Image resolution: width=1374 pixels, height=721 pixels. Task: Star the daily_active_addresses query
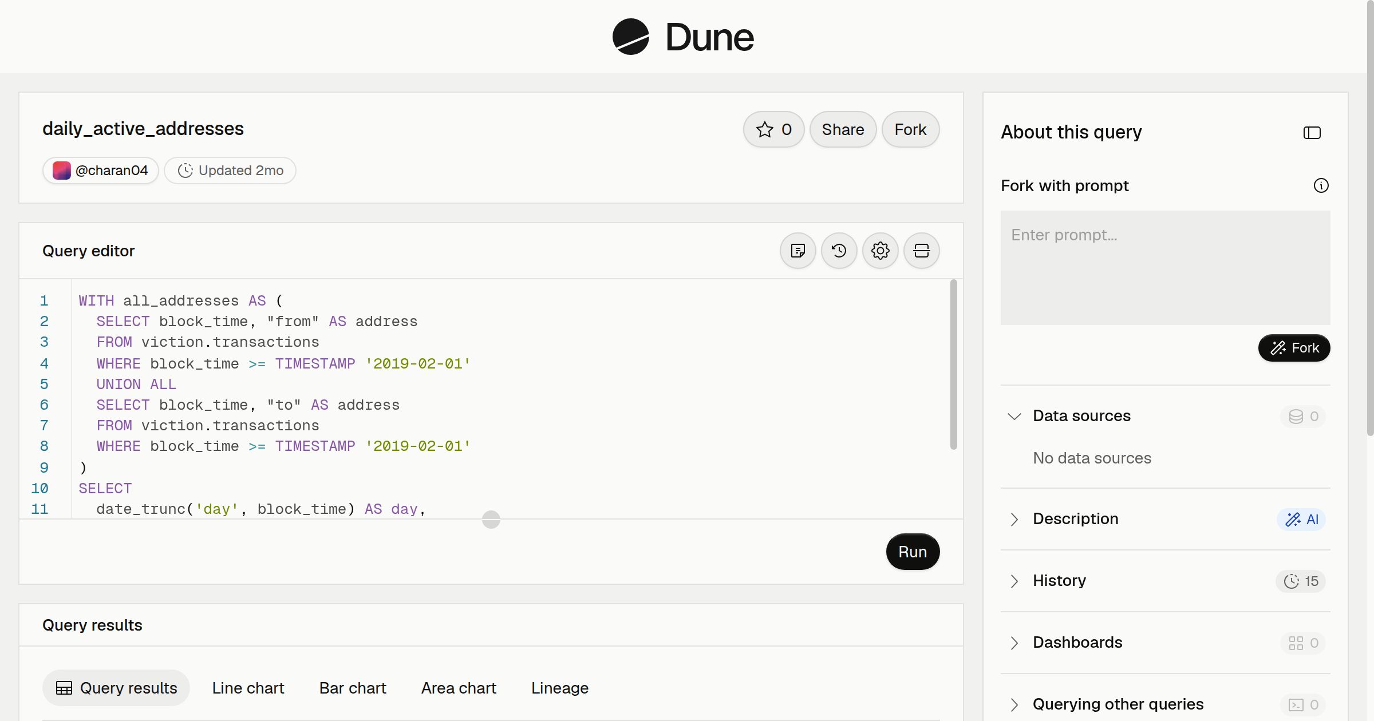(774, 129)
